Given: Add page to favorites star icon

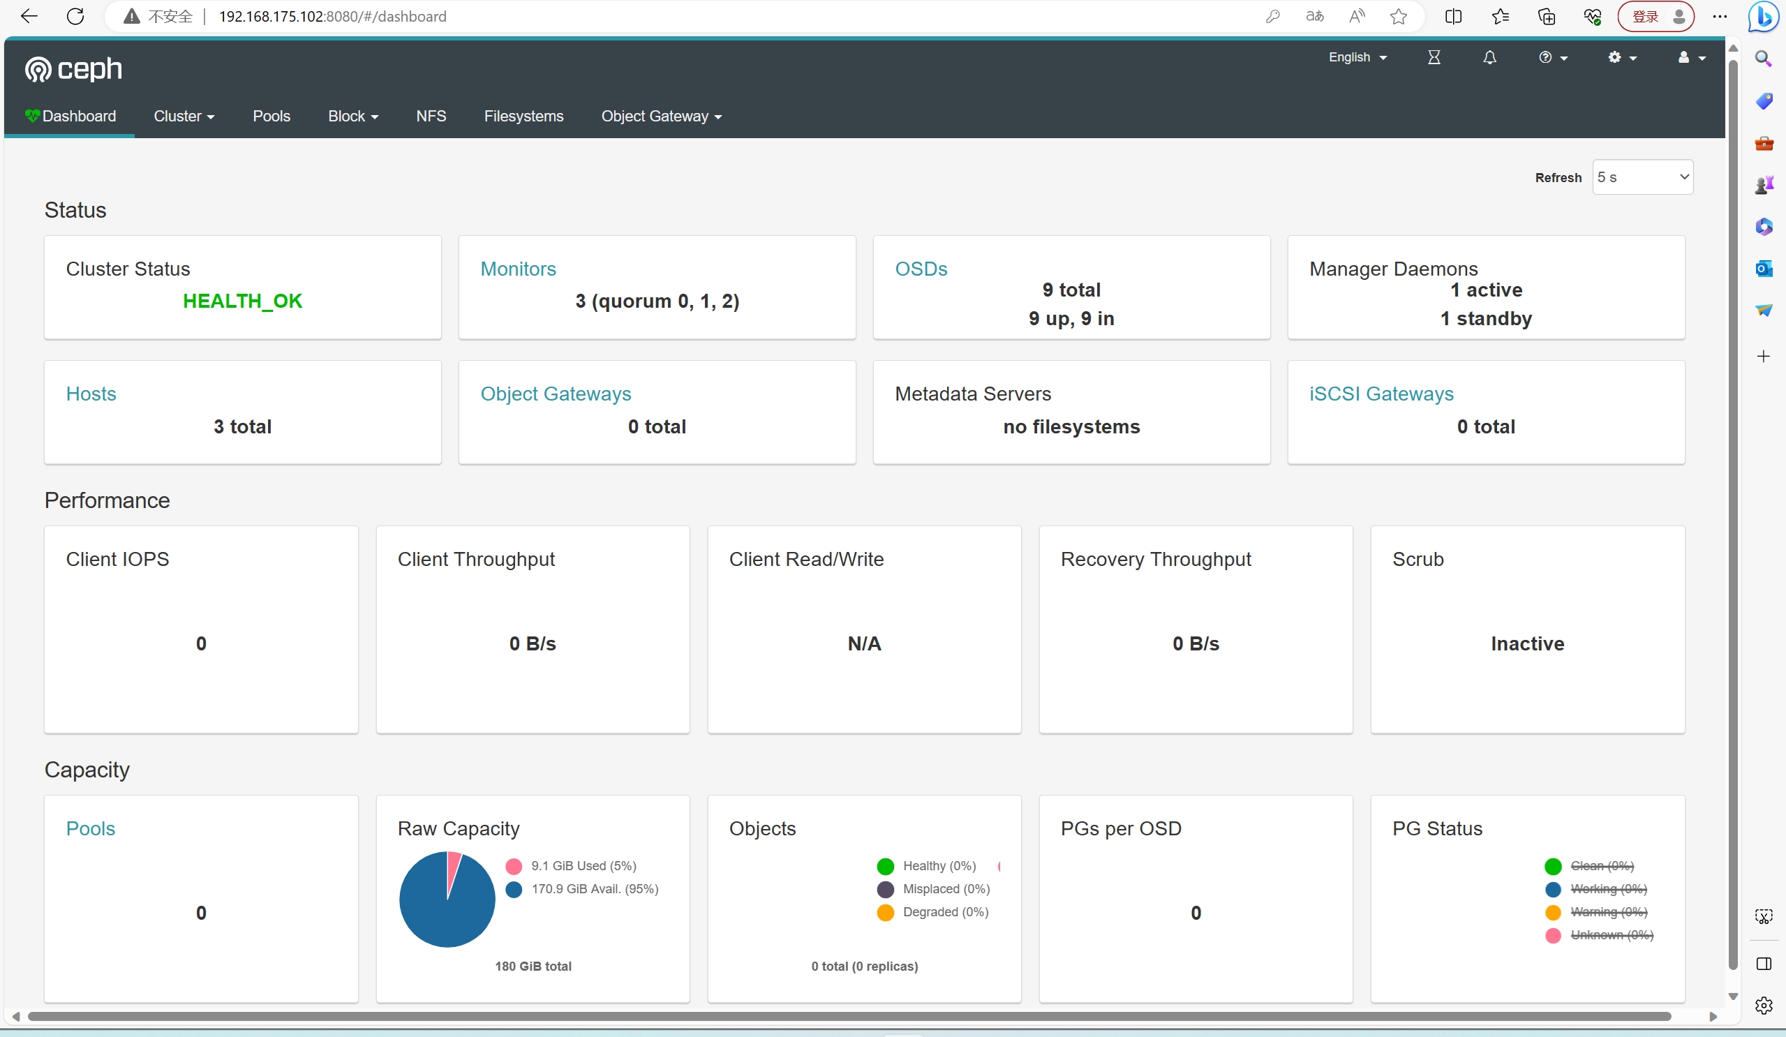Looking at the screenshot, I should 1398,16.
